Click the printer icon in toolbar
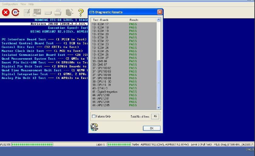This screenshot has width=255, height=156. [x=58, y=12]
